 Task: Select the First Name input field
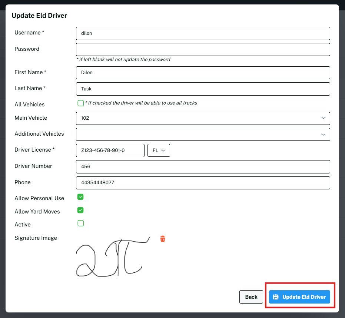pyautogui.click(x=203, y=73)
